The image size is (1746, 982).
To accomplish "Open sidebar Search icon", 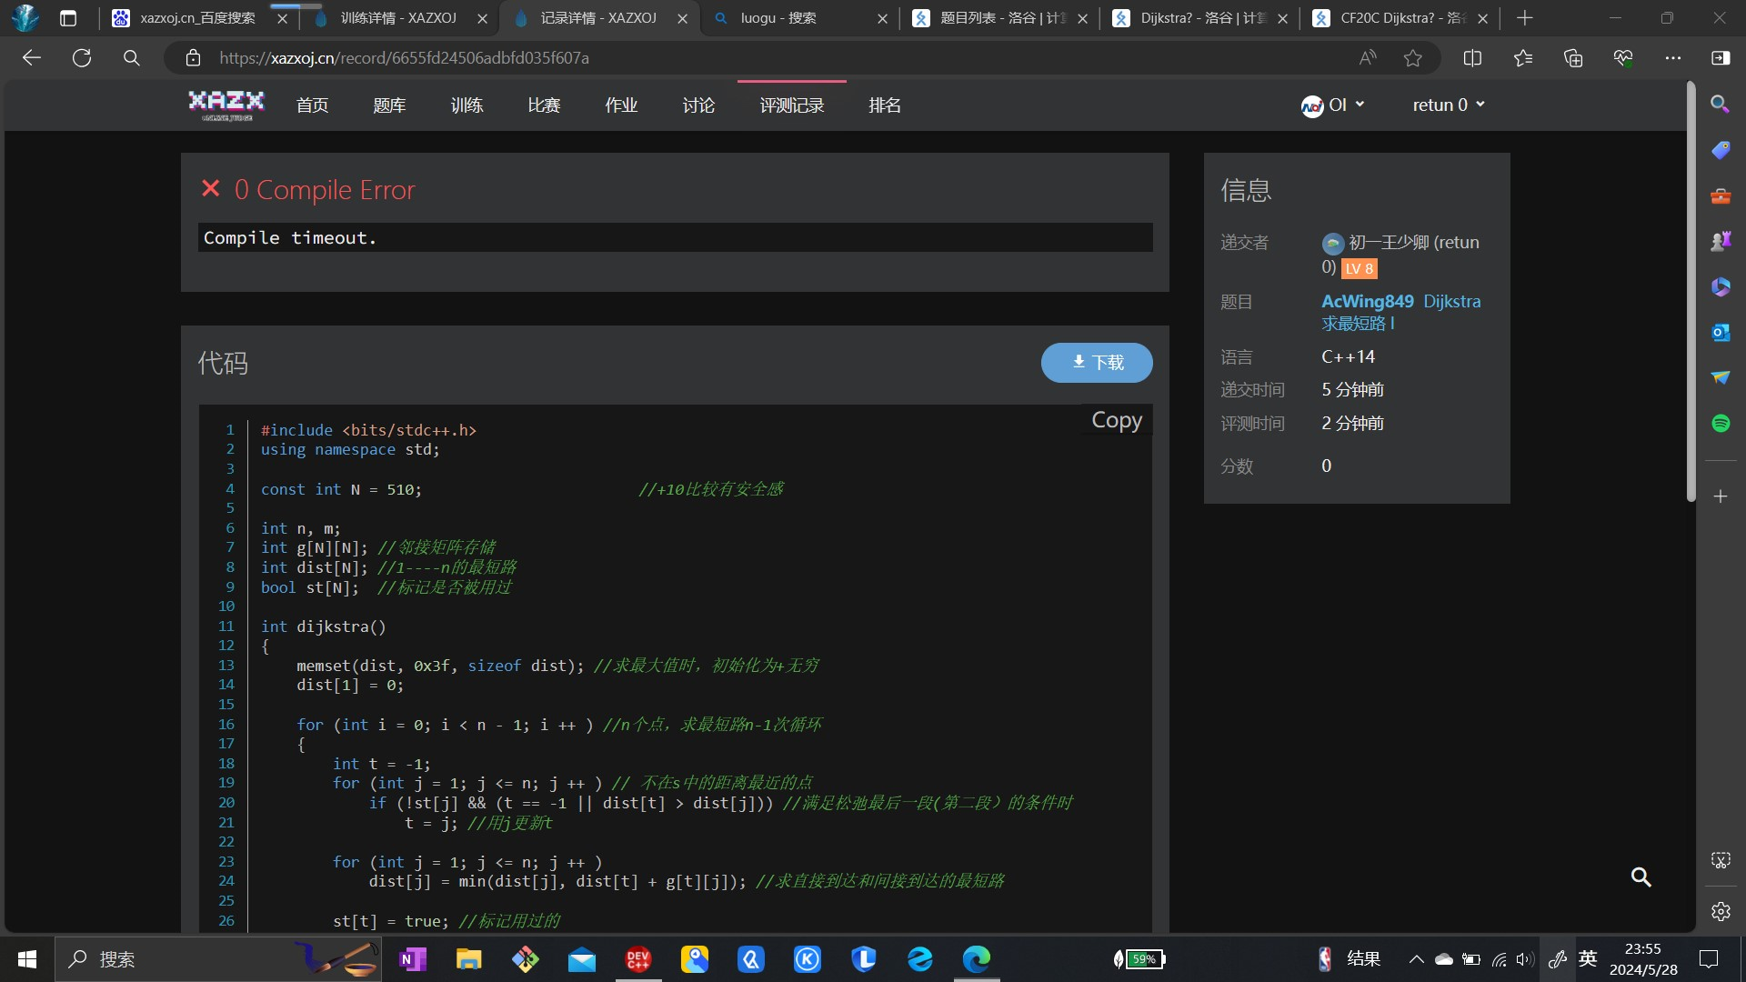I will click(1720, 104).
